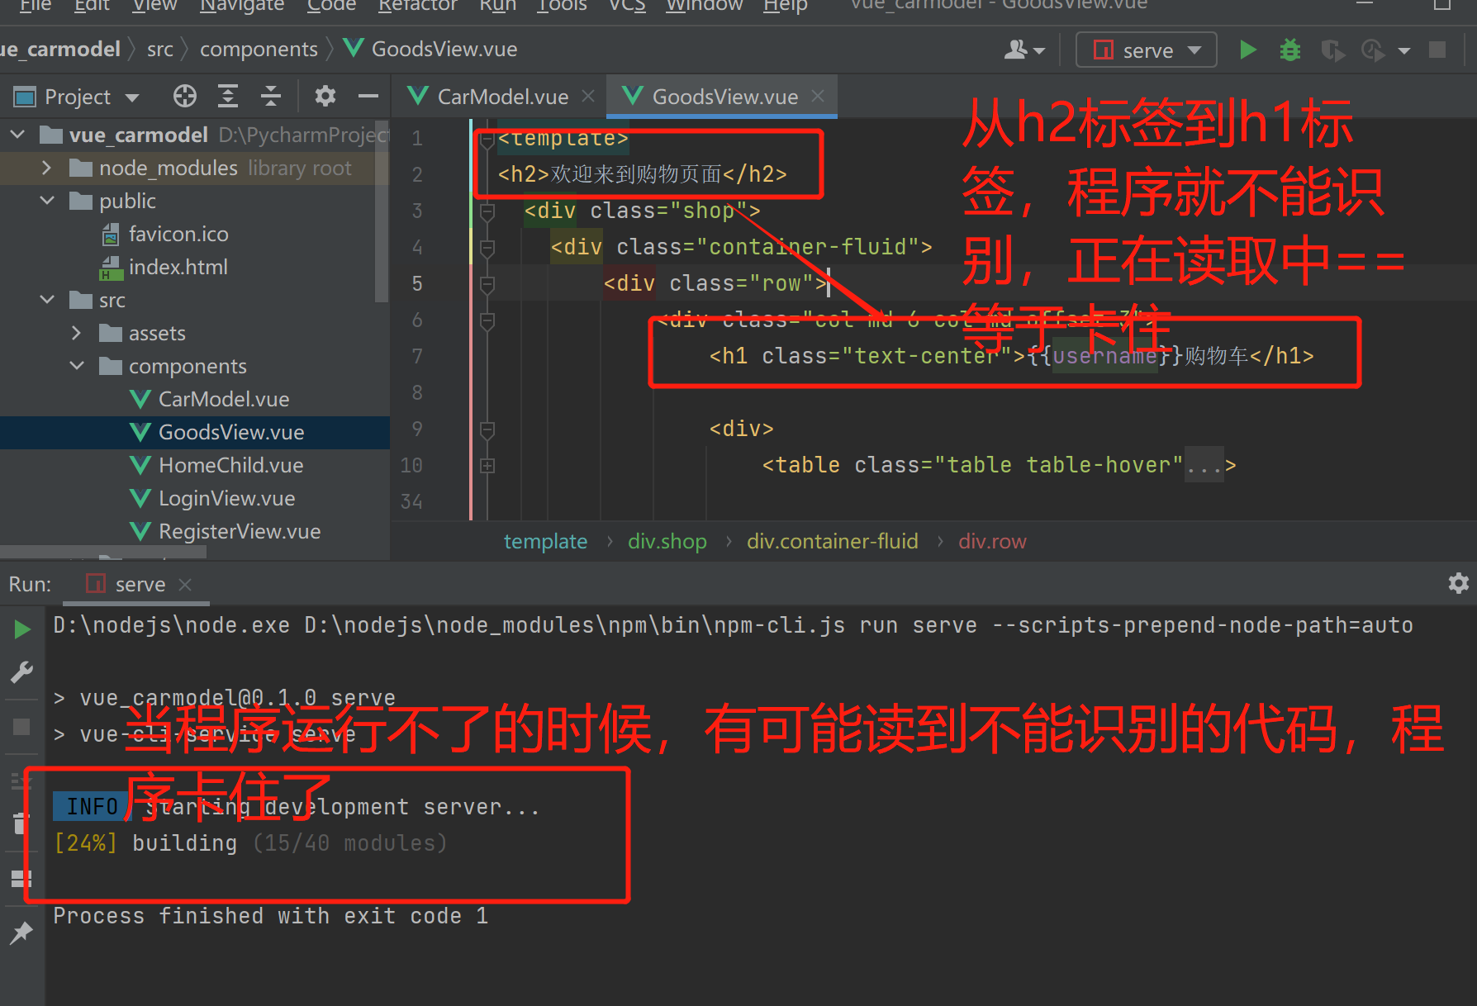
Task: Click GoodsView.vue in the navigation breadcrumb
Action: [x=430, y=50]
